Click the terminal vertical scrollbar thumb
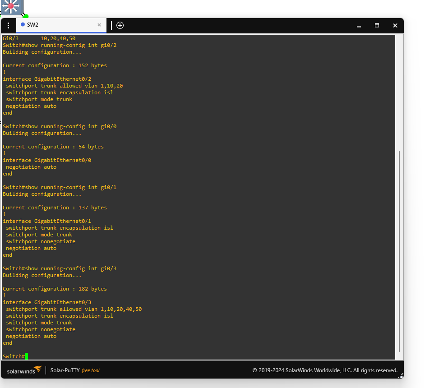This screenshot has height=388, width=425. (x=399, y=251)
